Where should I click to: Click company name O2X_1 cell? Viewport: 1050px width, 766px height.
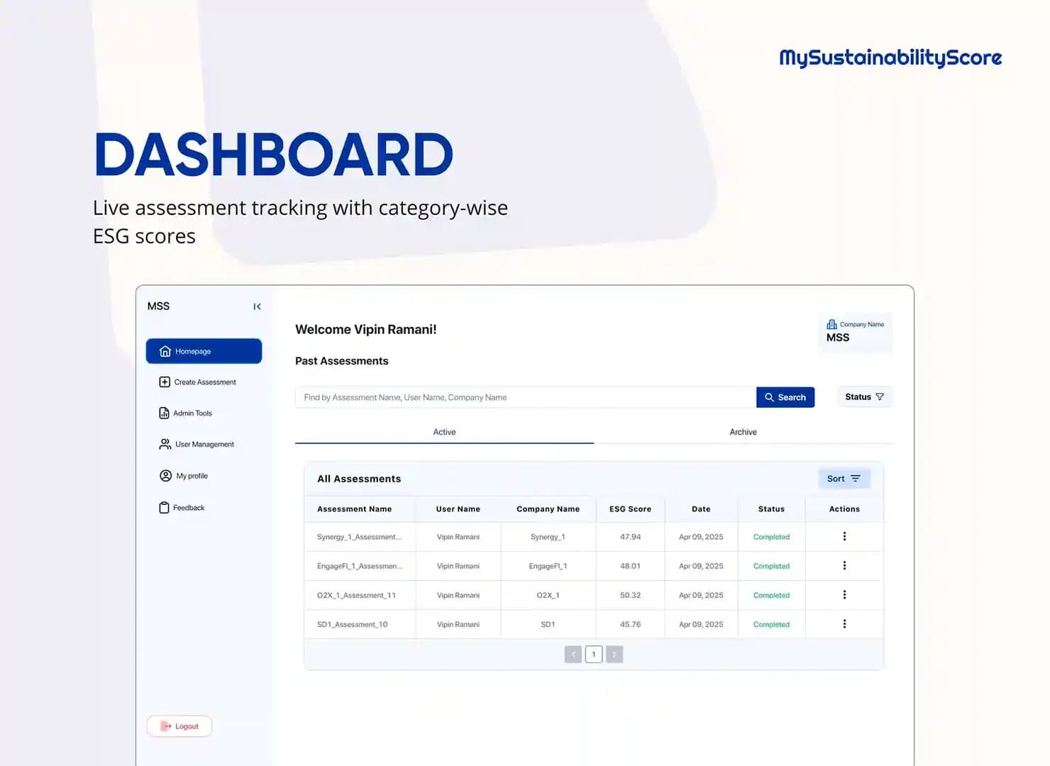pyautogui.click(x=548, y=595)
